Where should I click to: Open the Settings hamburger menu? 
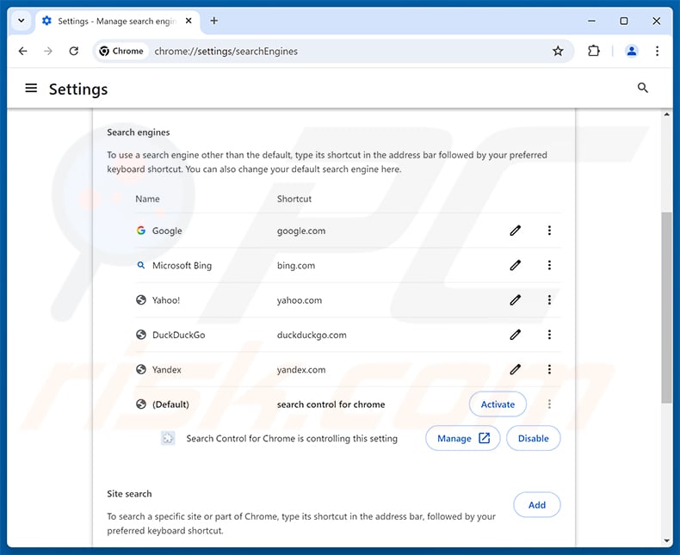31,89
